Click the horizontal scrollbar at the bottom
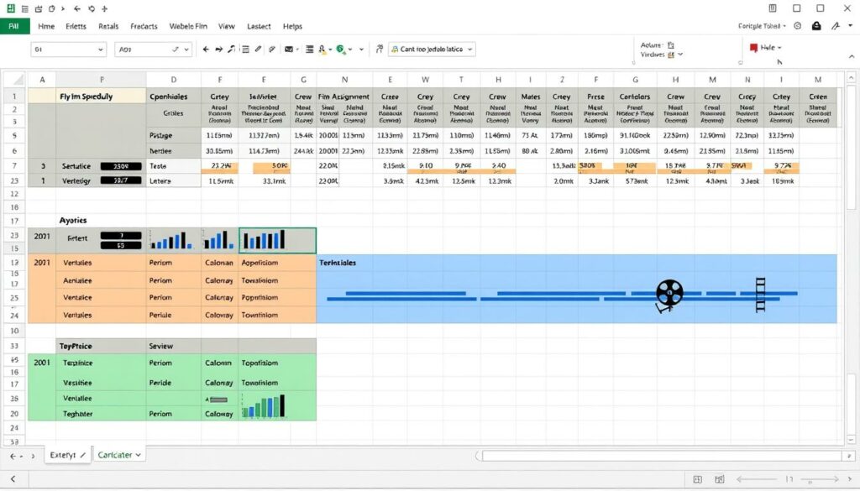860x491 pixels. [662, 456]
